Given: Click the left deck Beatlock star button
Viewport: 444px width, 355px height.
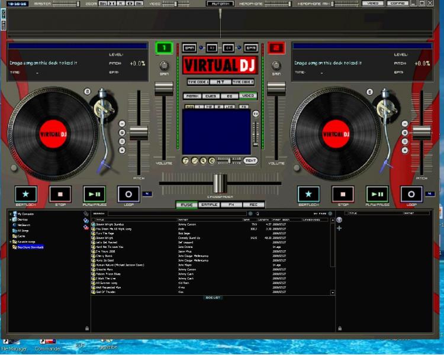Looking at the screenshot, I should pyautogui.click(x=26, y=194).
